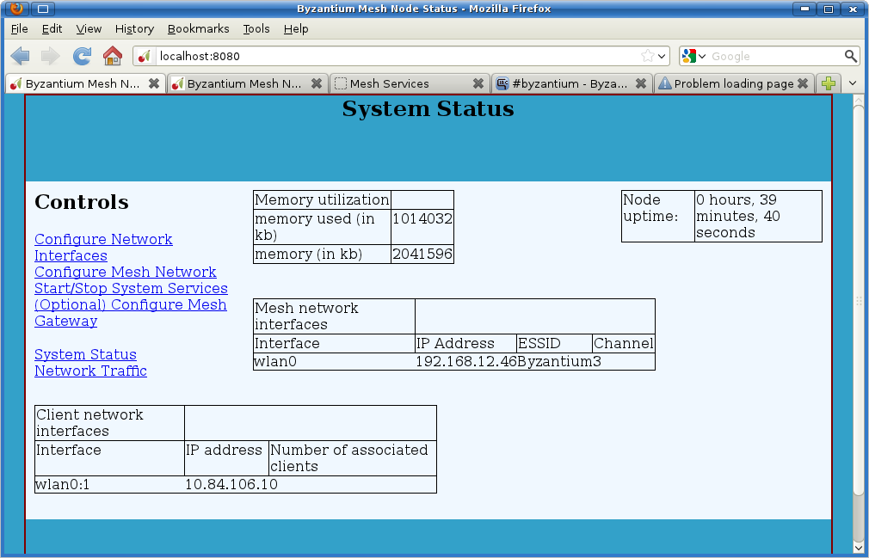Image resolution: width=869 pixels, height=558 pixels.
Task: Click the site favicon in the address bar
Action: click(x=145, y=56)
